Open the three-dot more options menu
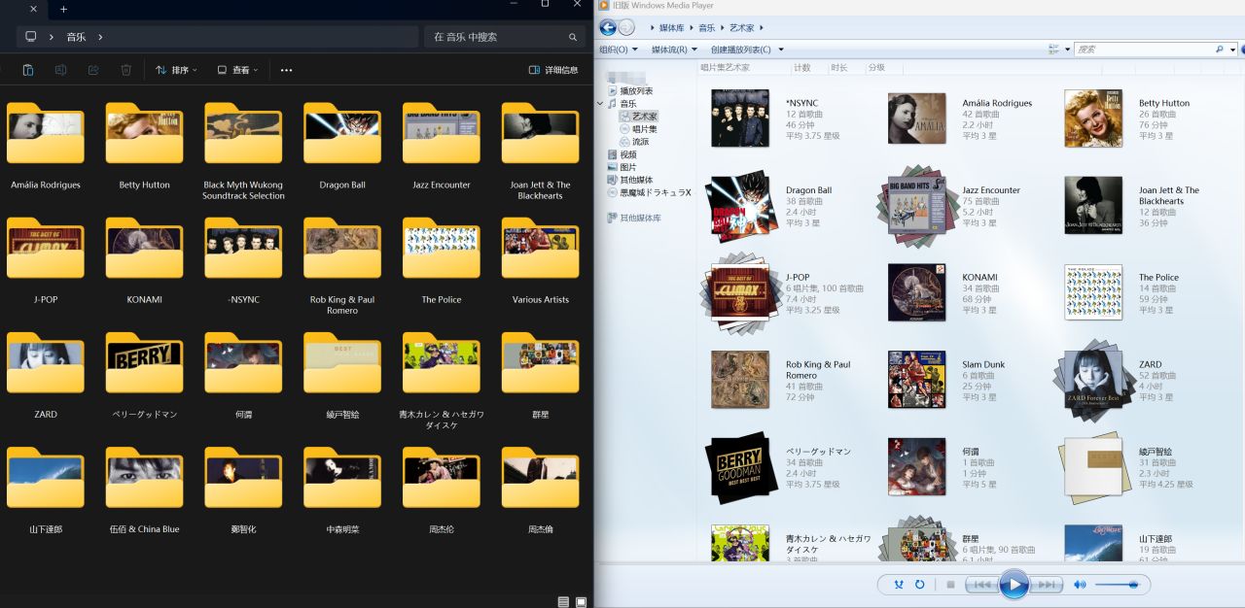 point(286,70)
